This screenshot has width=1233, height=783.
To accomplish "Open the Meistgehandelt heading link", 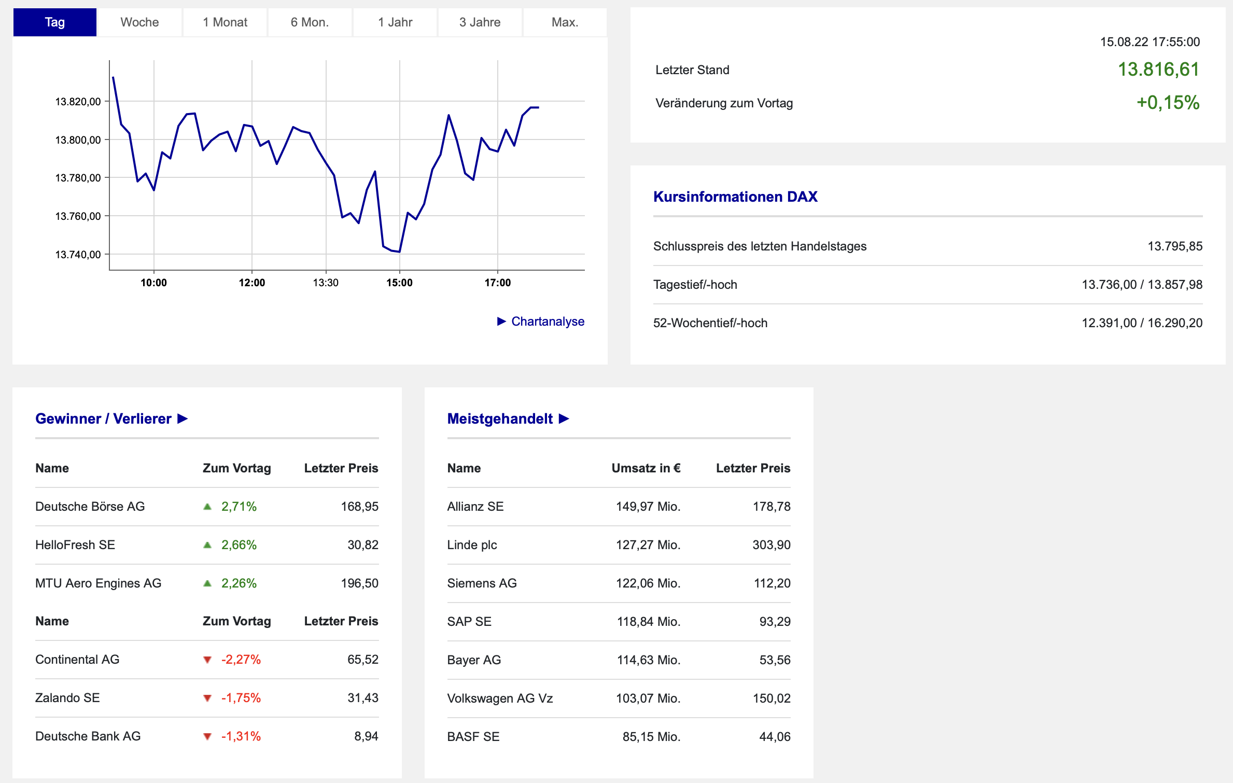I will click(x=500, y=418).
